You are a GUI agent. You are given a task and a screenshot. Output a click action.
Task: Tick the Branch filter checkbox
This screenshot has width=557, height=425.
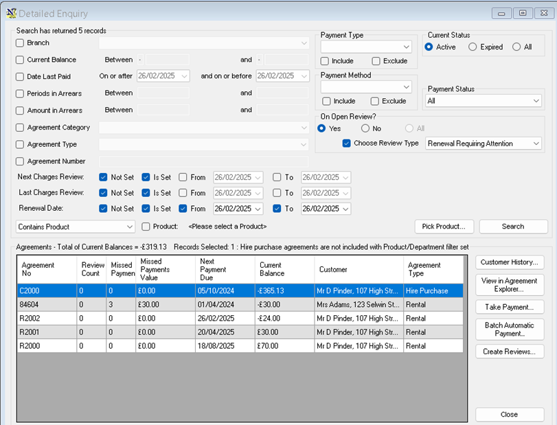coord(20,43)
